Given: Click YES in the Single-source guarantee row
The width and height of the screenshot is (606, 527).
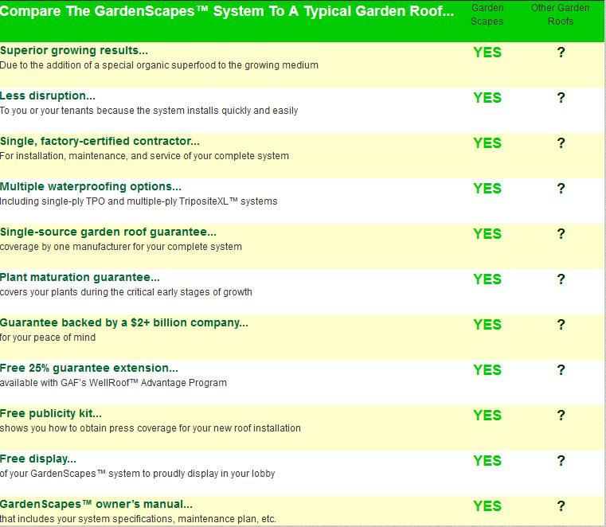Looking at the screenshot, I should tap(487, 234).
